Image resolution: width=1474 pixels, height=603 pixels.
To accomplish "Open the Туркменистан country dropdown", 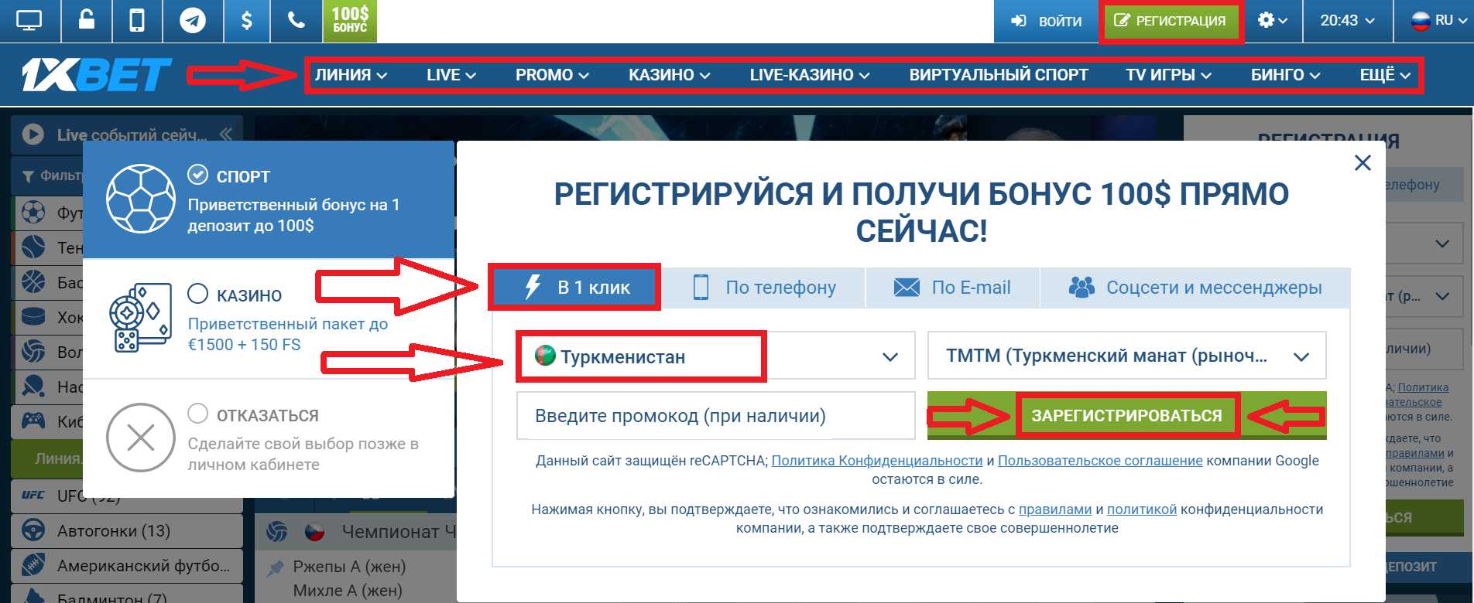I will click(715, 356).
